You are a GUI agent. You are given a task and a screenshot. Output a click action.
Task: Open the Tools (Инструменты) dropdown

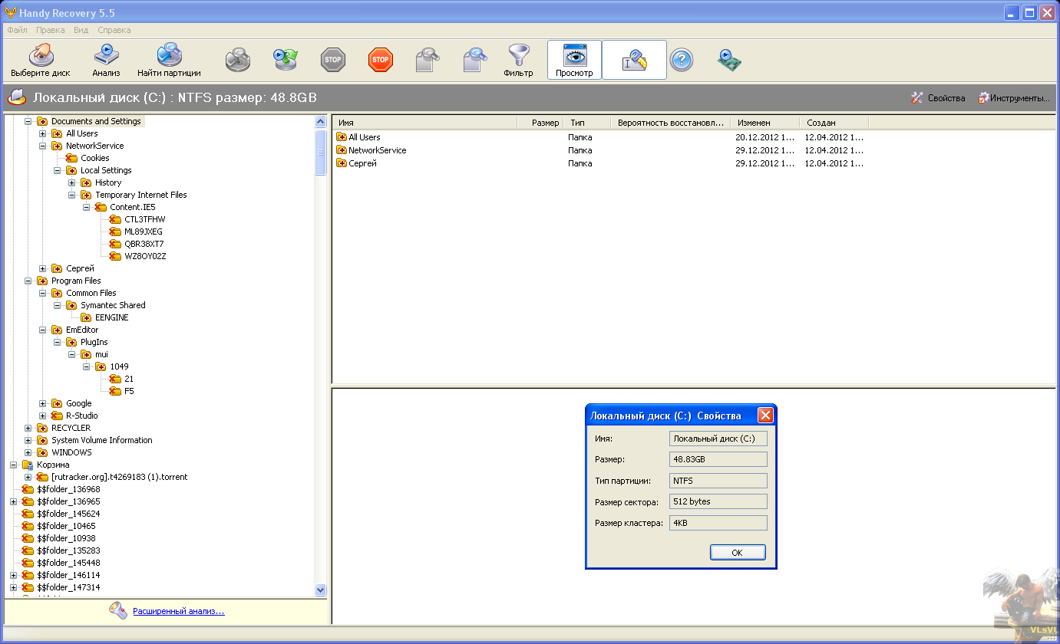1013,98
